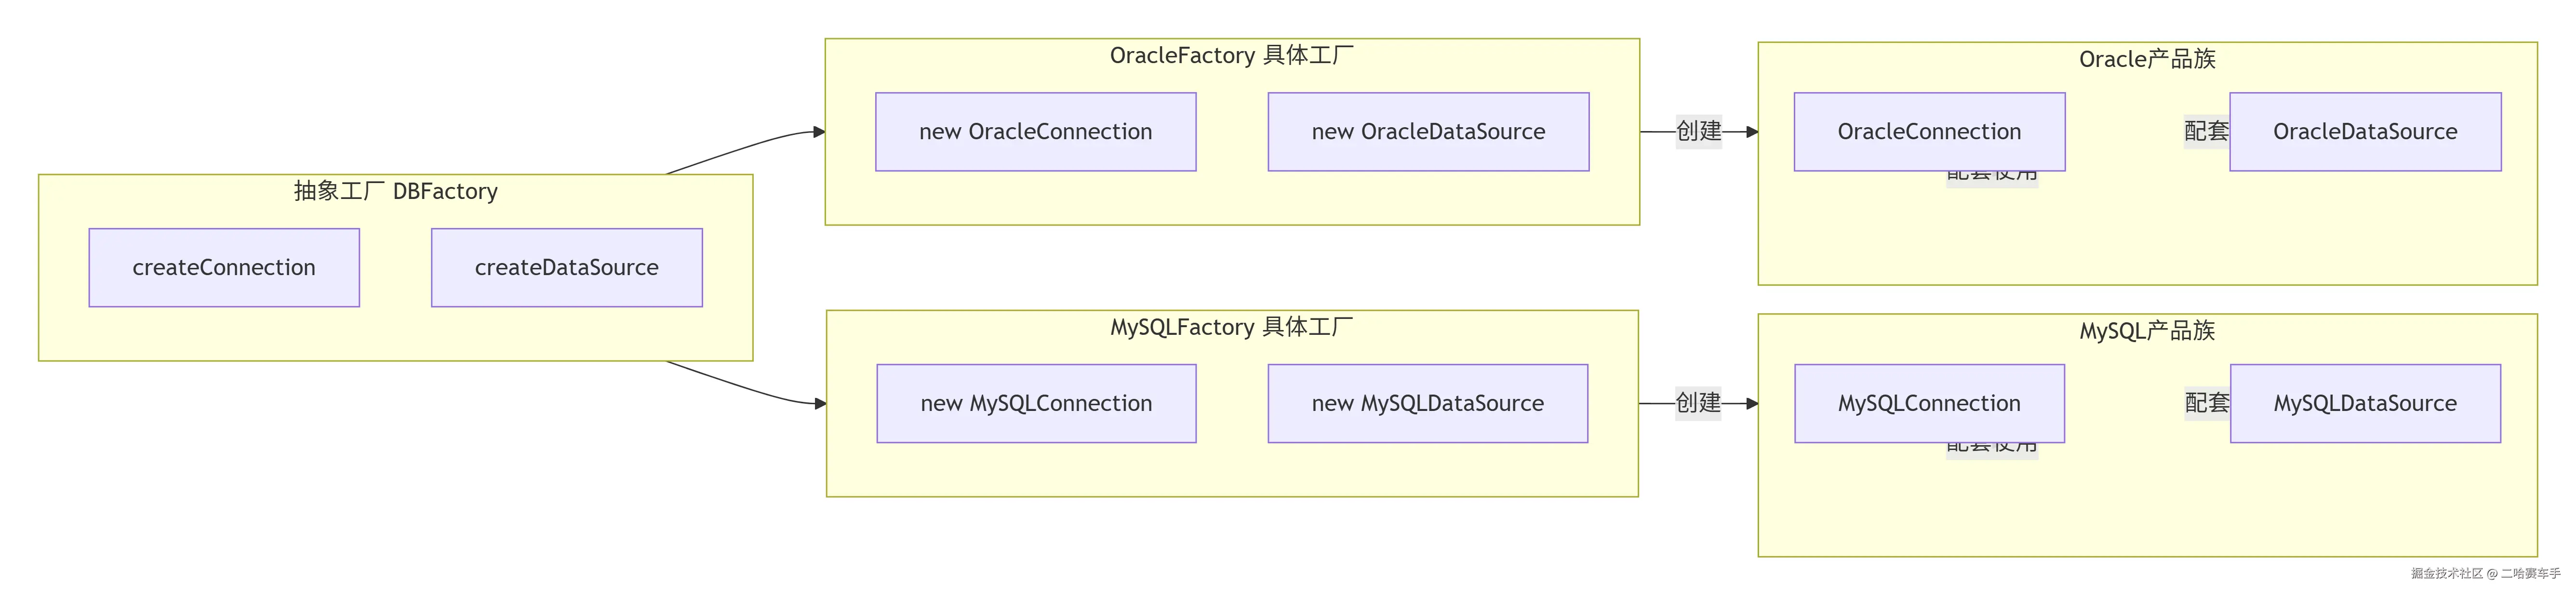This screenshot has width=2576, height=595.
Task: Click the new MySQLConnection node
Action: (x=1036, y=403)
